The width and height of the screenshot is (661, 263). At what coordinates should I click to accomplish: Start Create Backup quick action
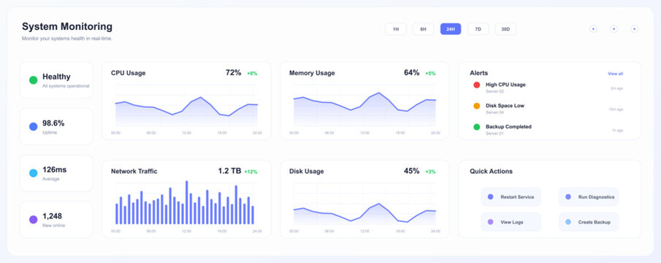coord(589,221)
